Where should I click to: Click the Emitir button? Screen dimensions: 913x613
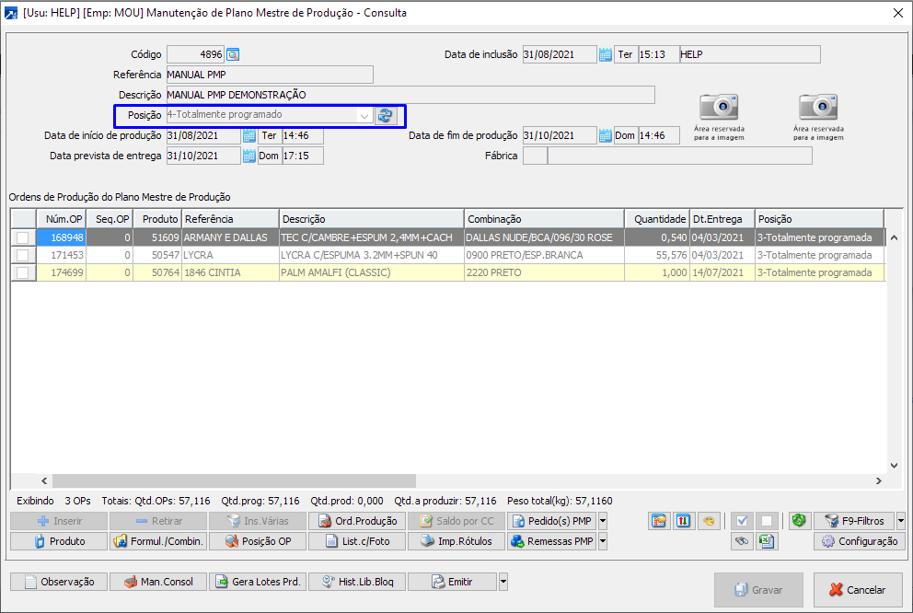(x=453, y=582)
